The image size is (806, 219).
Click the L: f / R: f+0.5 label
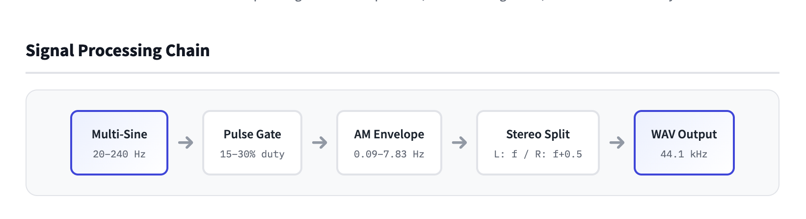pyautogui.click(x=538, y=154)
